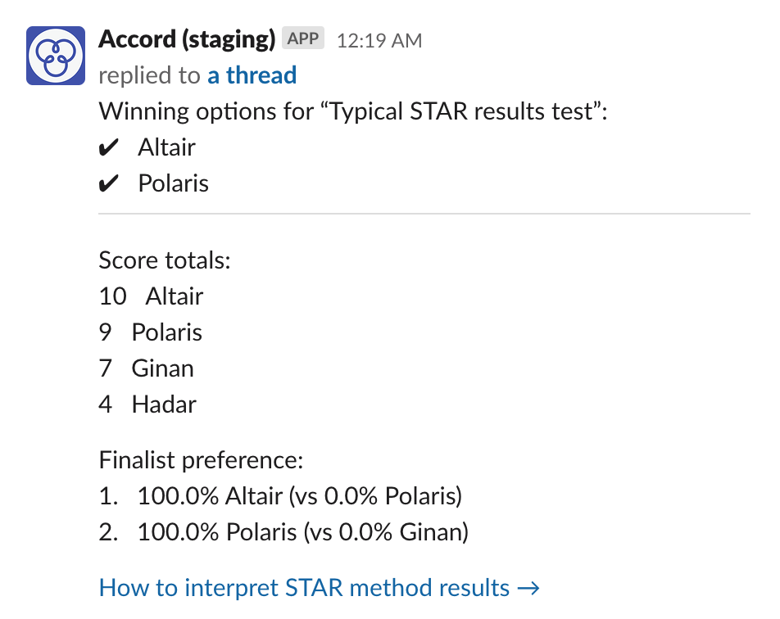Image resolution: width=780 pixels, height=619 pixels.
Task: Click the Accord logo circles inside the avatar
Action: [54, 55]
